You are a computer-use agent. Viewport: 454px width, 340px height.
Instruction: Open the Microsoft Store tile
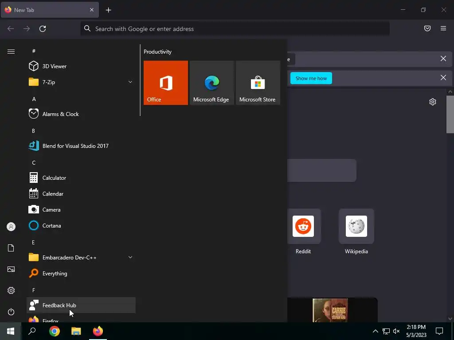click(x=258, y=83)
